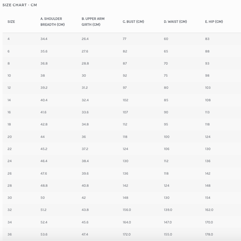This screenshot has width=241, height=241.
Task: Click the D. Waist (CM) column header
Action: pyautogui.click(x=175, y=22)
